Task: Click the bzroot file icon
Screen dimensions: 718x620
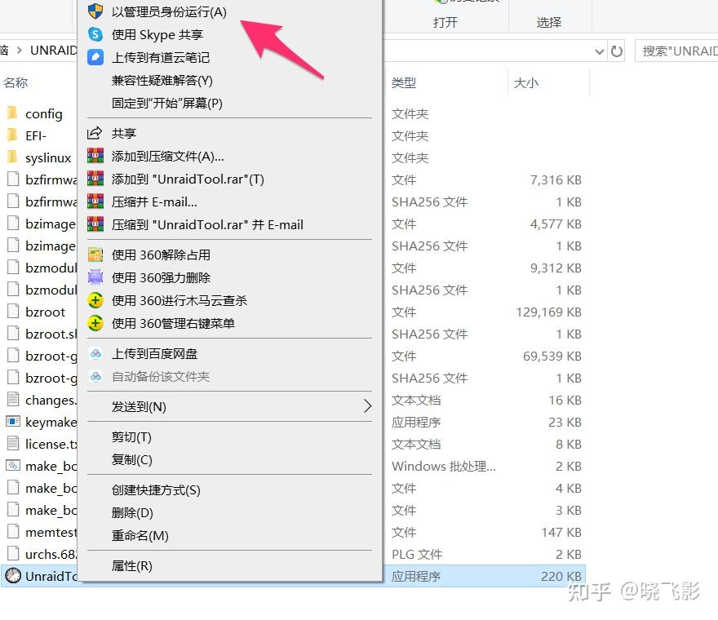Action: click(13, 312)
